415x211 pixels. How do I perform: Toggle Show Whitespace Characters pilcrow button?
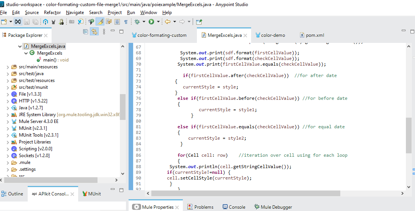pos(126,22)
